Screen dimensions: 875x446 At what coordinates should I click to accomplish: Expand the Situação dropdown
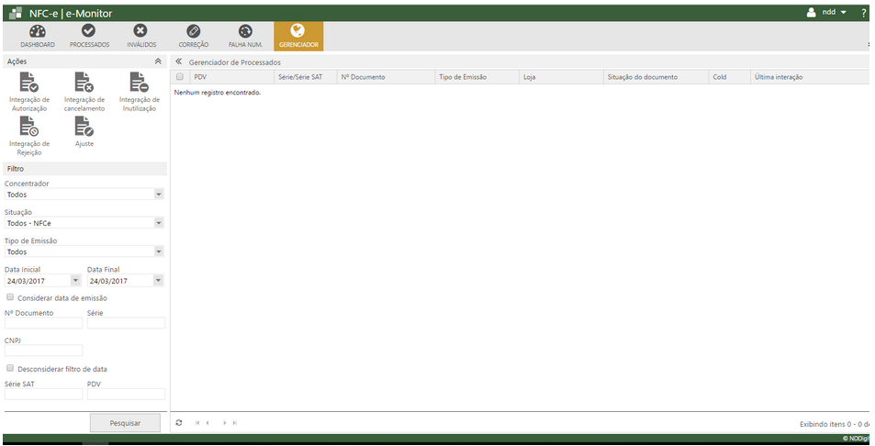(x=84, y=223)
